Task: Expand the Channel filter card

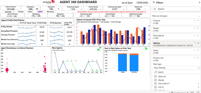Action: (x=195, y=21)
